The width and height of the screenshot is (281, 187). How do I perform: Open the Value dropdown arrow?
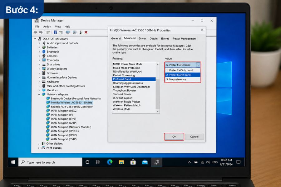(x=198, y=65)
